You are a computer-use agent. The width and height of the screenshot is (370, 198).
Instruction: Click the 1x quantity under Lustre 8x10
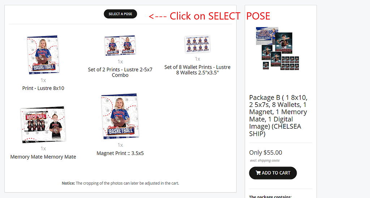pos(43,81)
